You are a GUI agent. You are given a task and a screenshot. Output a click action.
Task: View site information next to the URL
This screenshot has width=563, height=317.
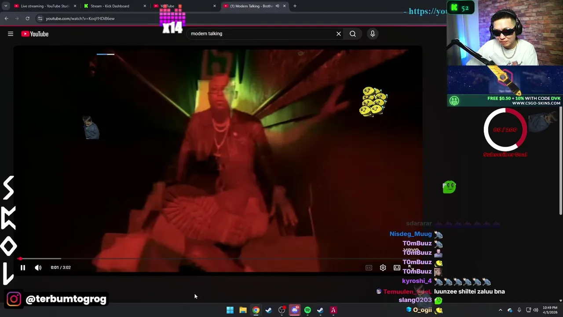40,18
